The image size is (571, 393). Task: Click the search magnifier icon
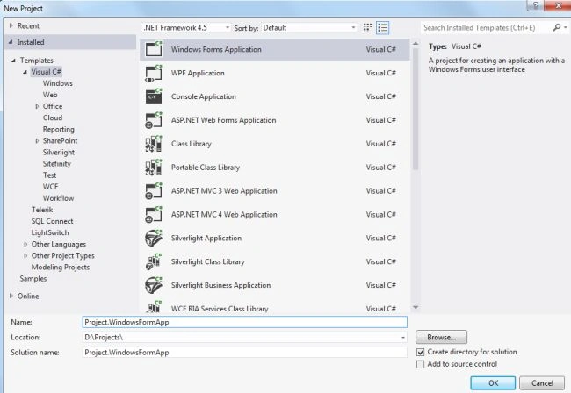(557, 27)
